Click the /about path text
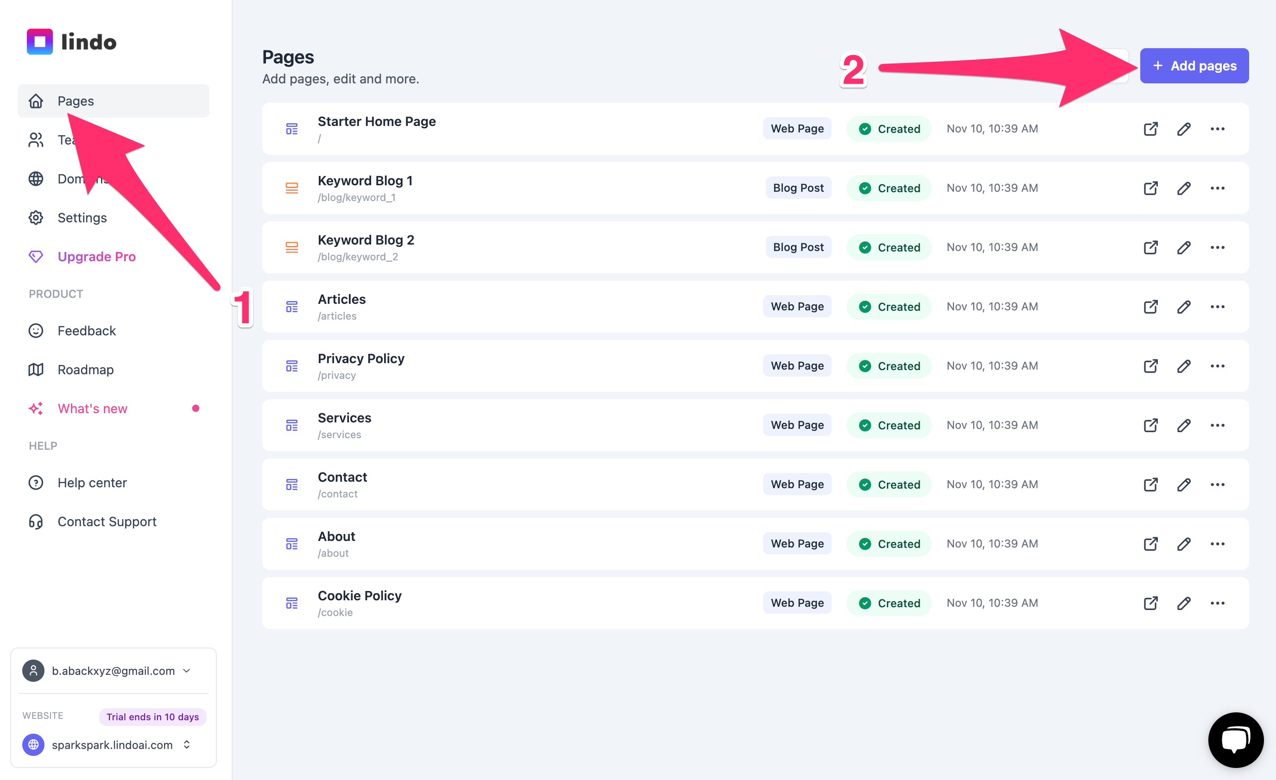The image size is (1276, 780). (x=333, y=554)
